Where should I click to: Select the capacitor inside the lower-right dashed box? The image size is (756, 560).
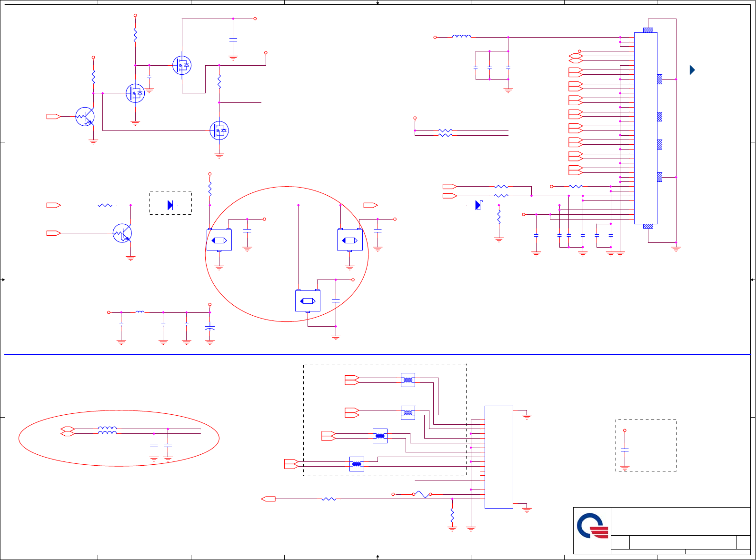625,450
